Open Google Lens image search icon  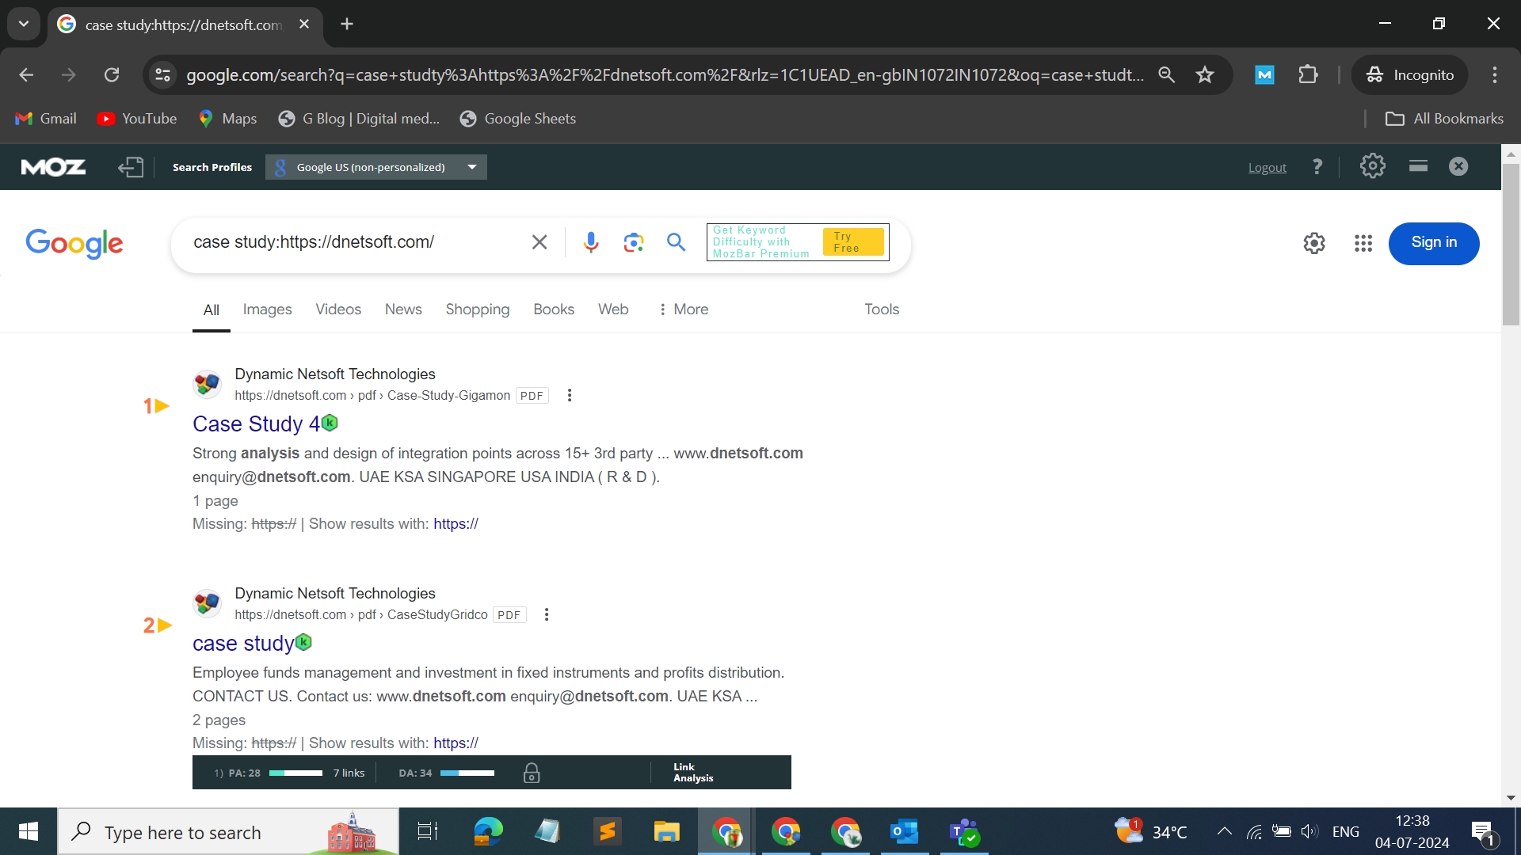(633, 242)
